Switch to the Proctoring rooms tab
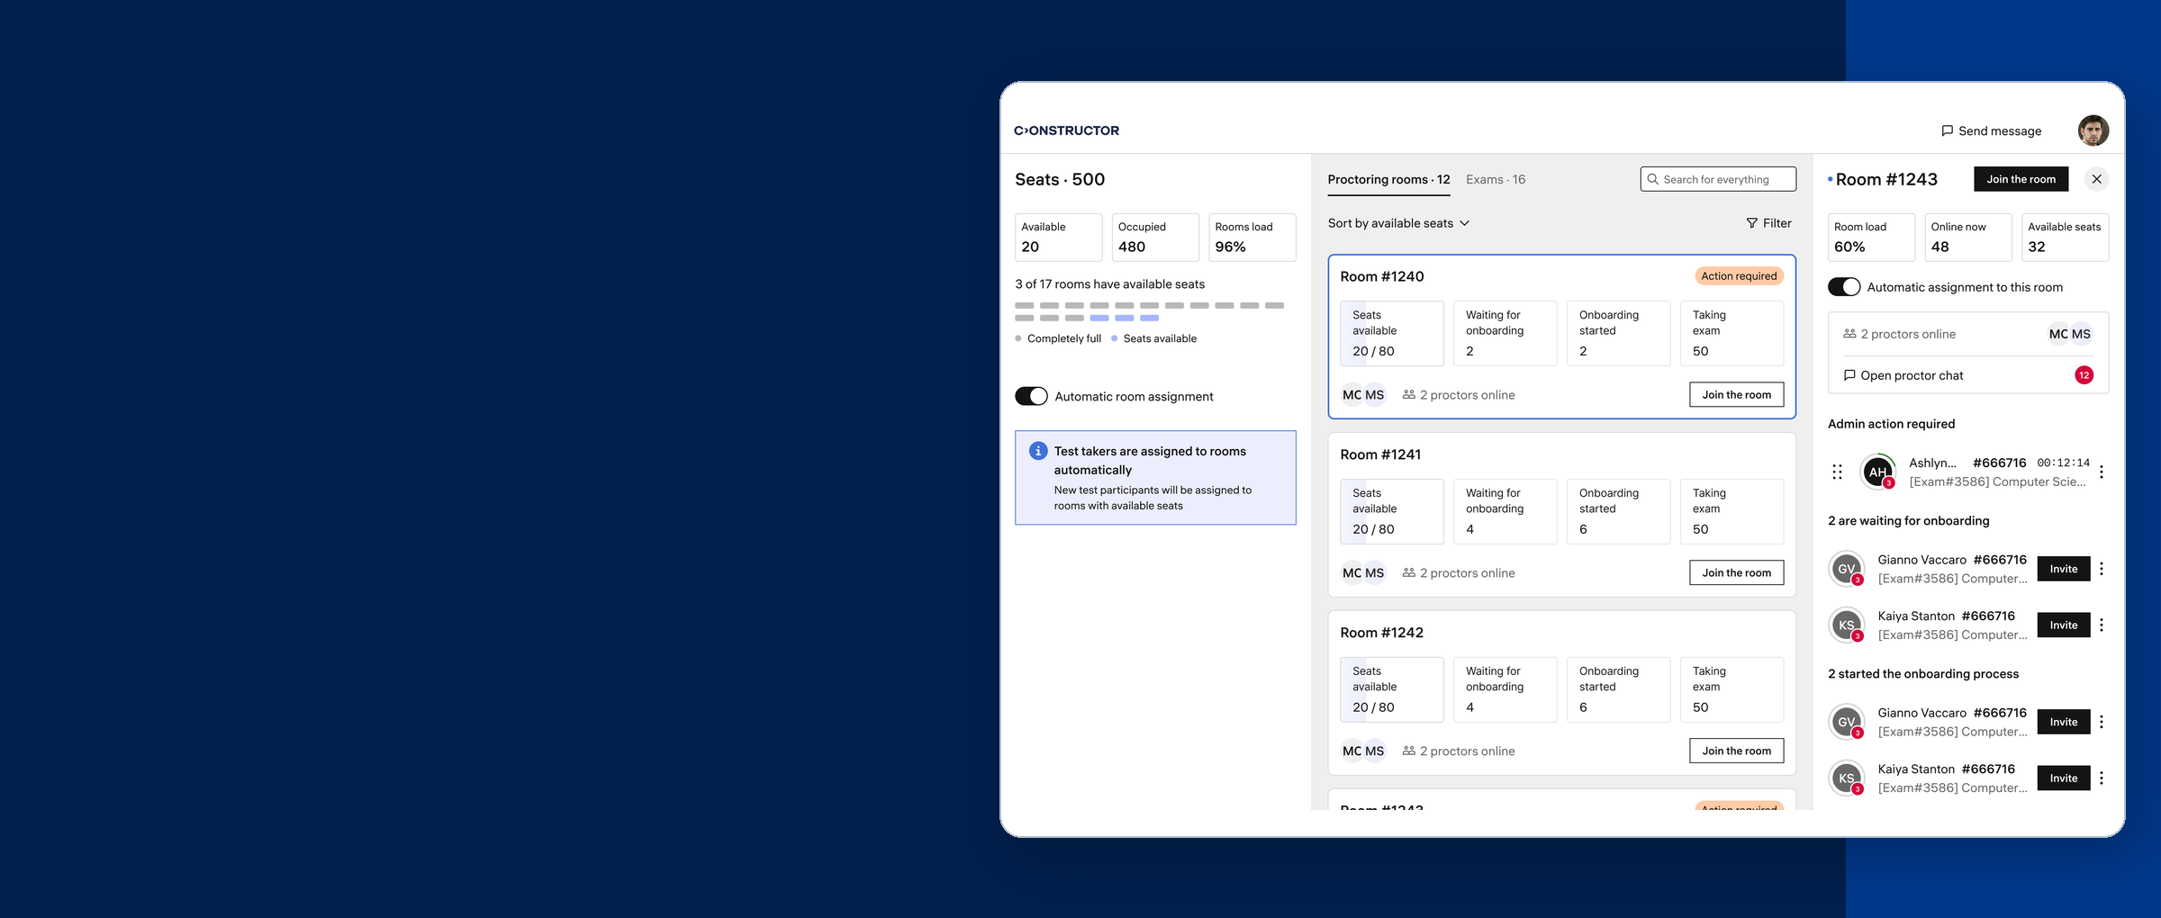 coord(1388,179)
